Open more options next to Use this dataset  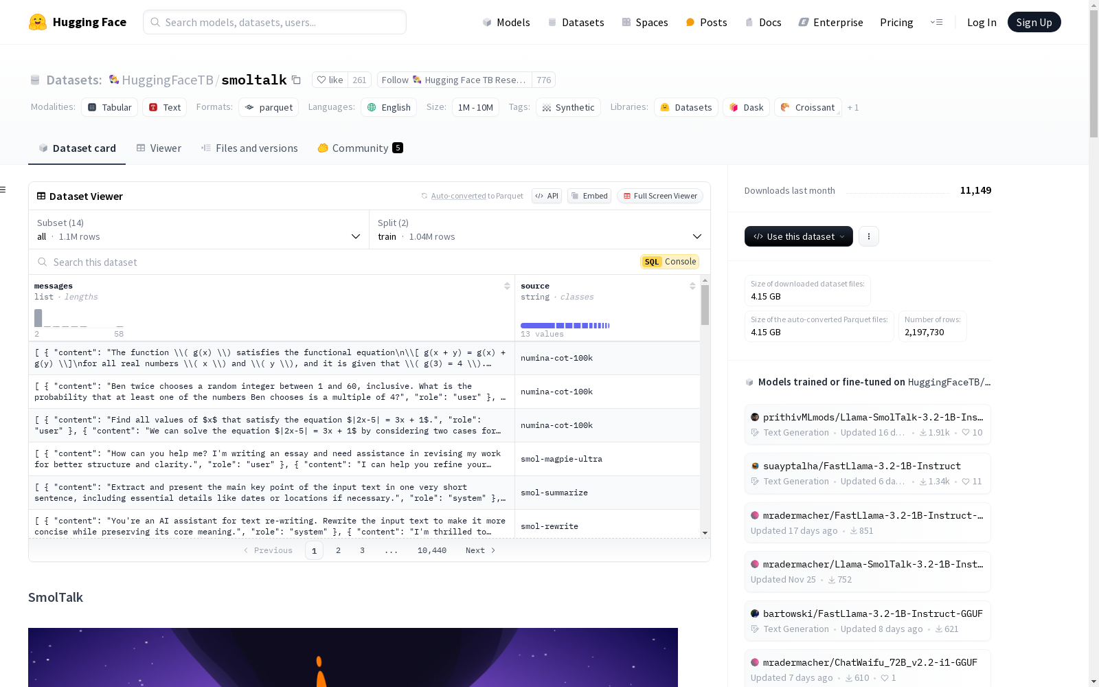869,236
